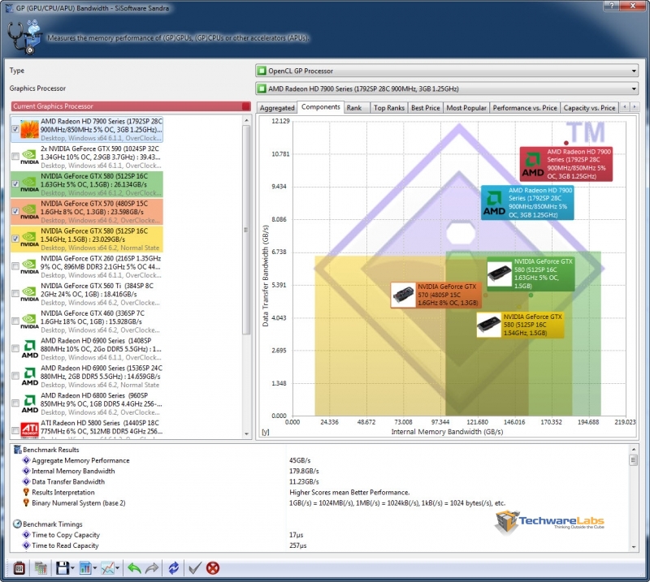This screenshot has height=582, width=650.
Task: Open the Rank tab
Action: 357,108
